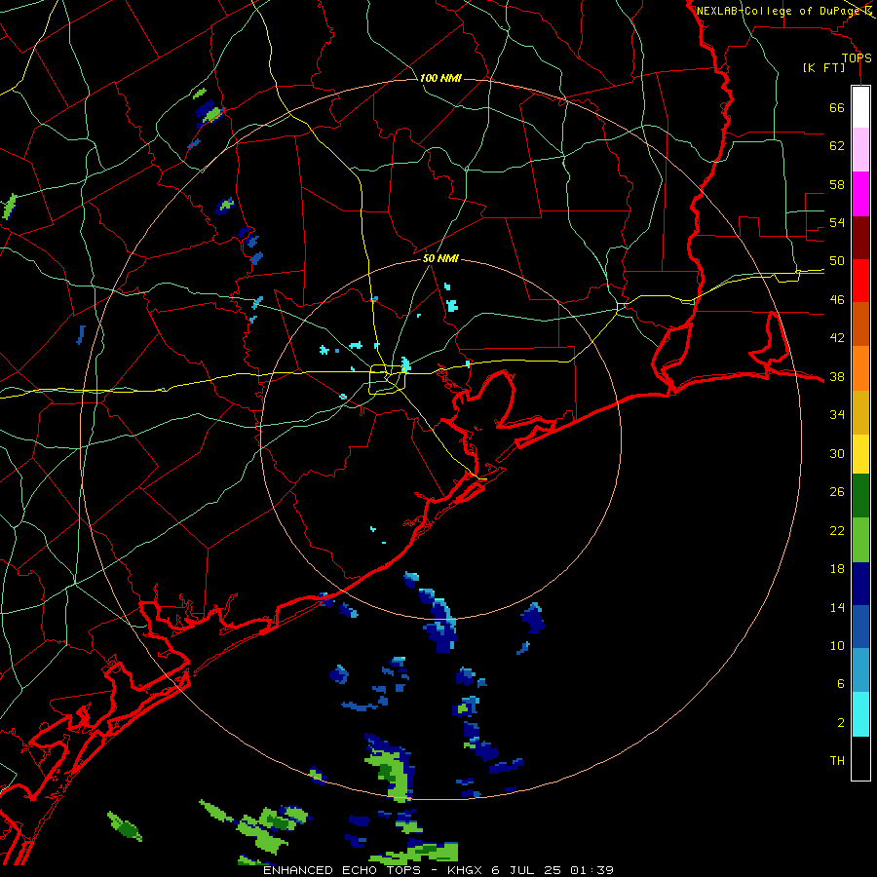Click the '62' scale value label
Screen dimensions: 877x877
837,146
